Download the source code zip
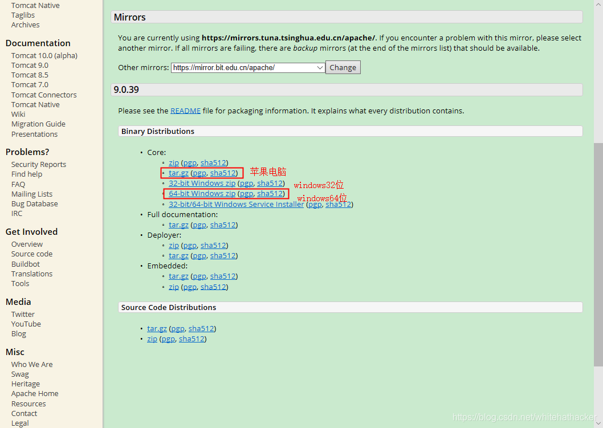The image size is (603, 428). (x=152, y=339)
